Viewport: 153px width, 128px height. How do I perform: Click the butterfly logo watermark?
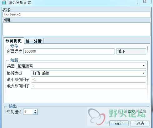tap(96, 117)
